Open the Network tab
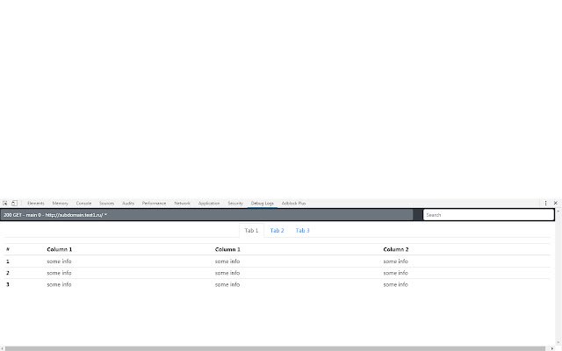562x351 pixels. [x=182, y=203]
